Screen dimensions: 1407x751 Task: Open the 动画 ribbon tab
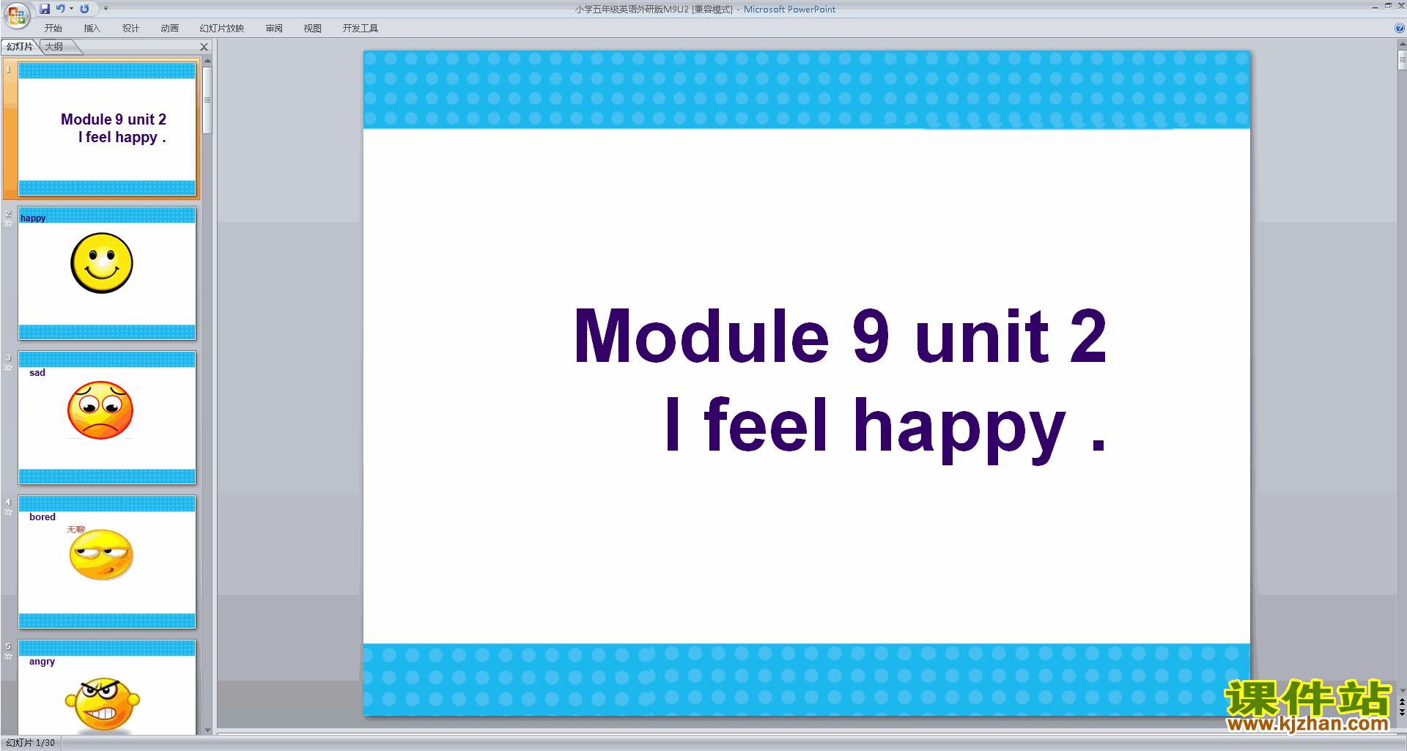[x=169, y=29]
